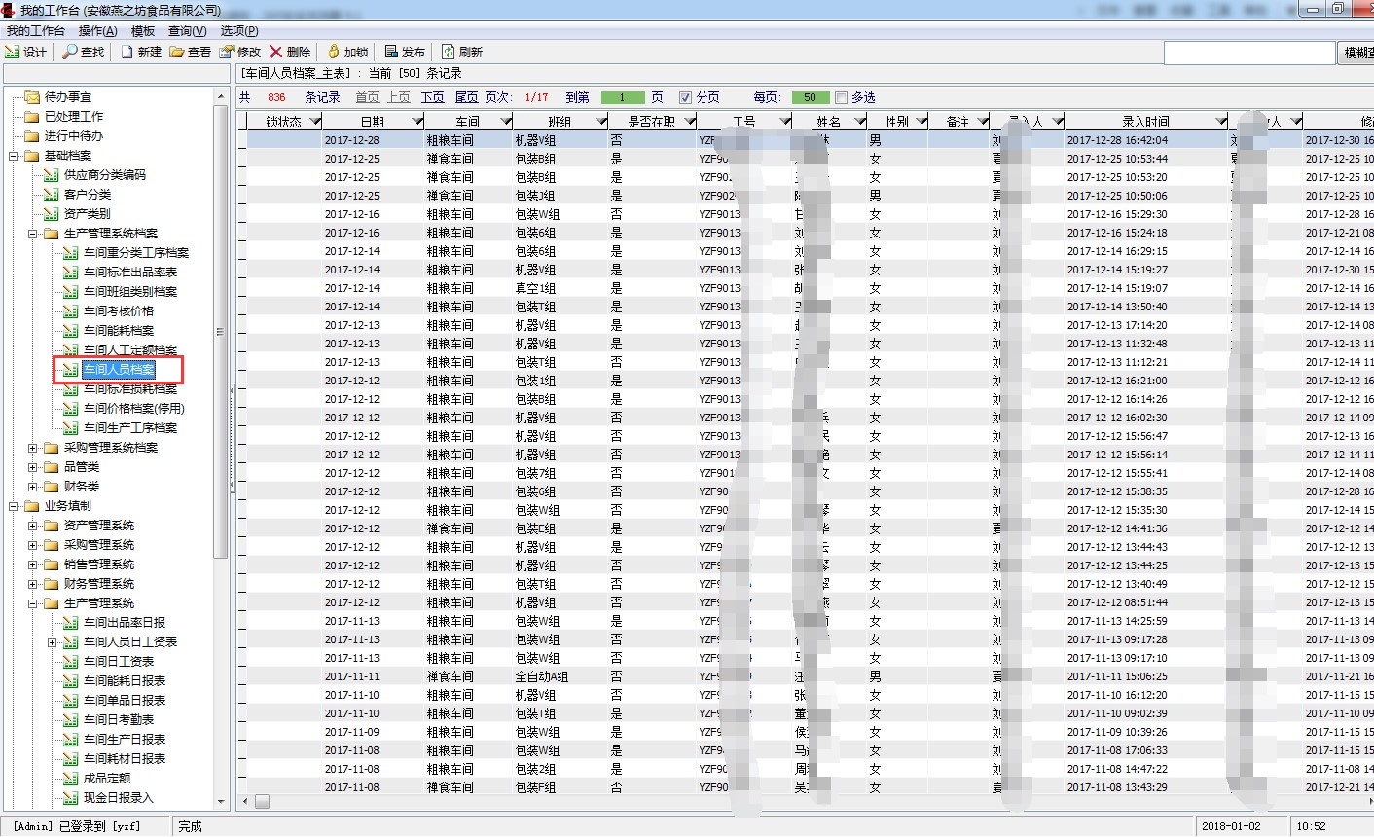Open the 查看 folder icon in toolbar
This screenshot has width=1374, height=837.
pos(177,52)
